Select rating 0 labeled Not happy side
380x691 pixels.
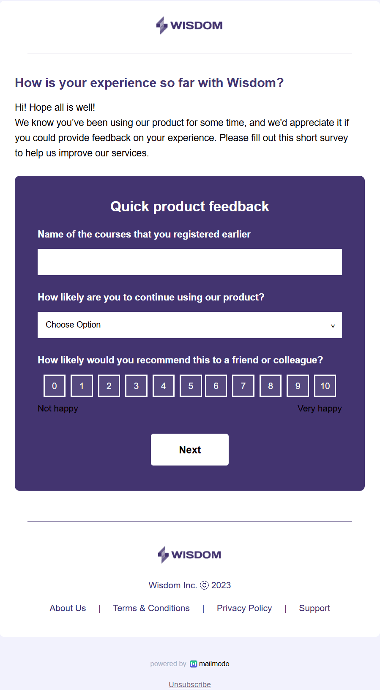click(x=54, y=385)
